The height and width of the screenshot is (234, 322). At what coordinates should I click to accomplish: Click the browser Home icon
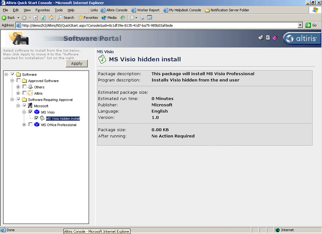pos(51,18)
